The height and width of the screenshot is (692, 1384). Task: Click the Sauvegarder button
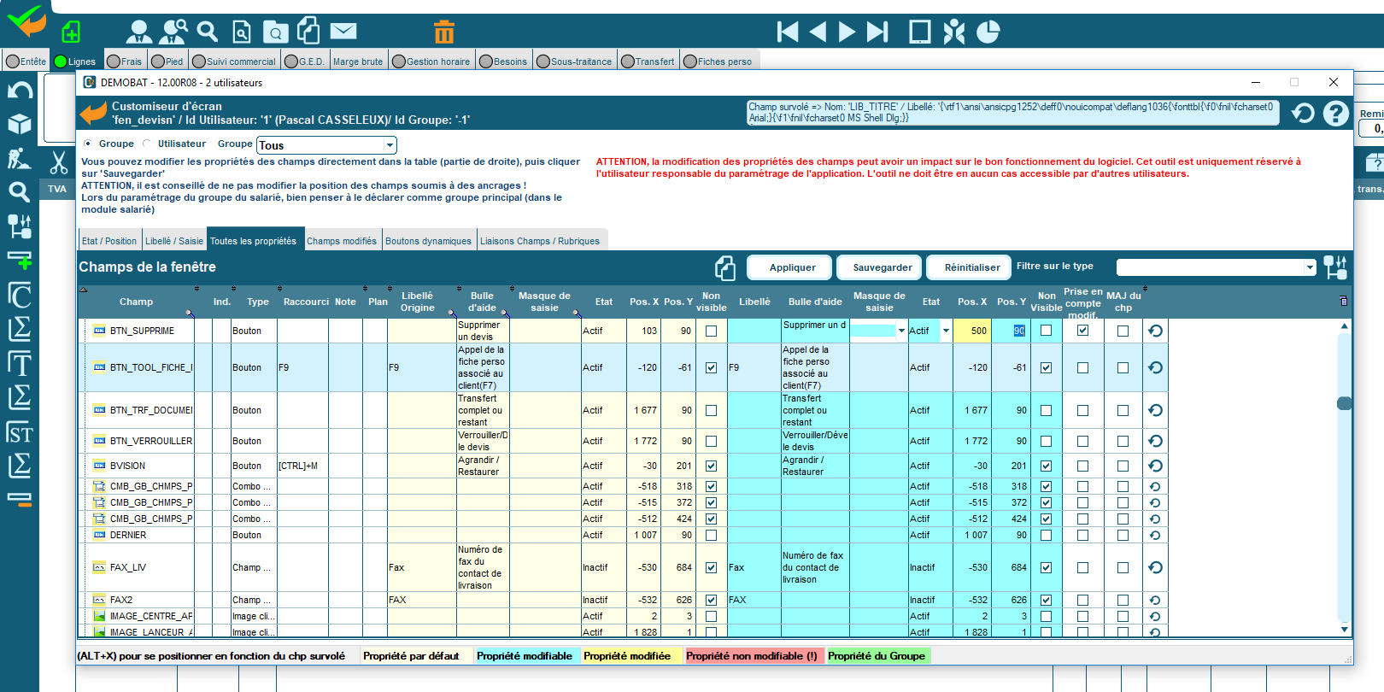tap(882, 267)
